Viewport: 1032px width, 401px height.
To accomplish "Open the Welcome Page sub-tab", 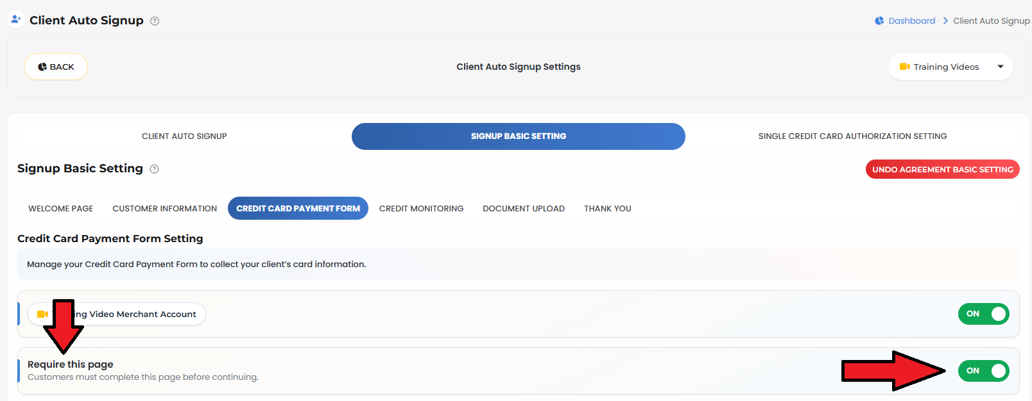I will [x=60, y=208].
